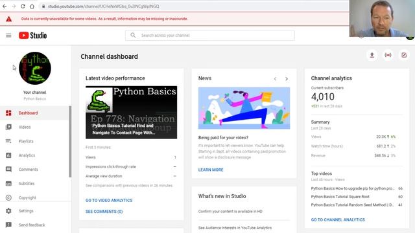Image resolution: width=415 pixels, height=233 pixels.
Task: Click the sidebar vertical scrollbar
Action: [x=70, y=142]
